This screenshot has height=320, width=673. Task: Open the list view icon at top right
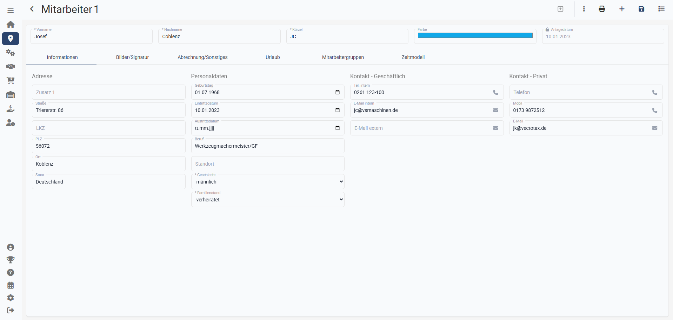(661, 9)
